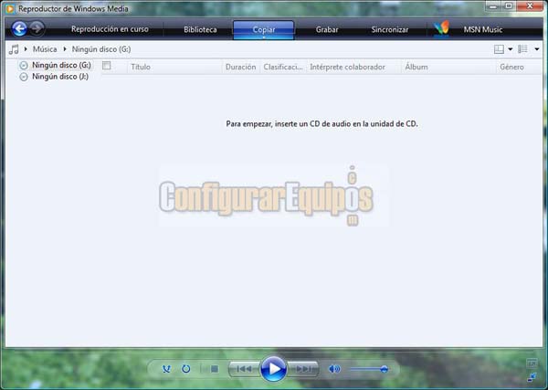The image size is (548, 390).
Task: Click the Next track button
Action: point(303,369)
